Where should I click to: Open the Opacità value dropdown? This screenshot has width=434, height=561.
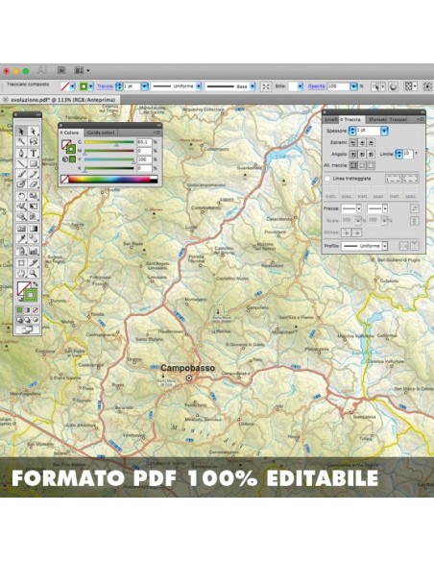pos(353,86)
